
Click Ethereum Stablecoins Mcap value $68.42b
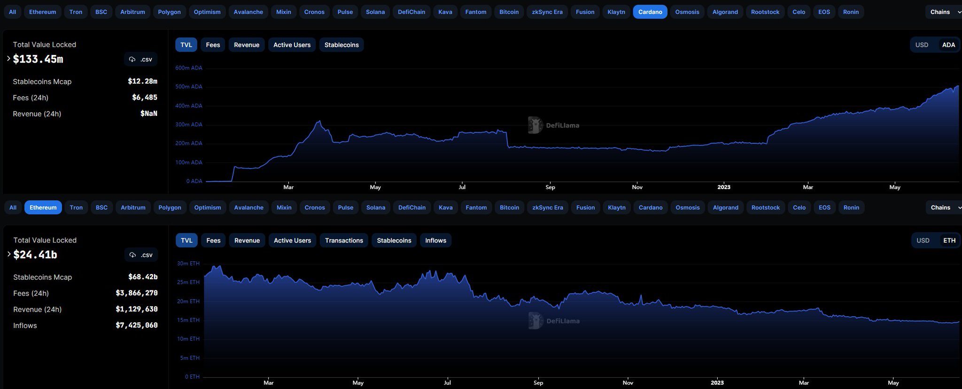coord(143,277)
